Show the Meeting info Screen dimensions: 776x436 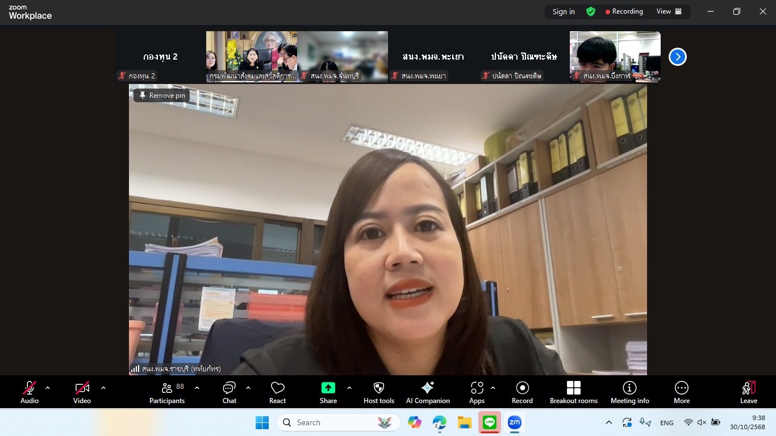pyautogui.click(x=629, y=392)
